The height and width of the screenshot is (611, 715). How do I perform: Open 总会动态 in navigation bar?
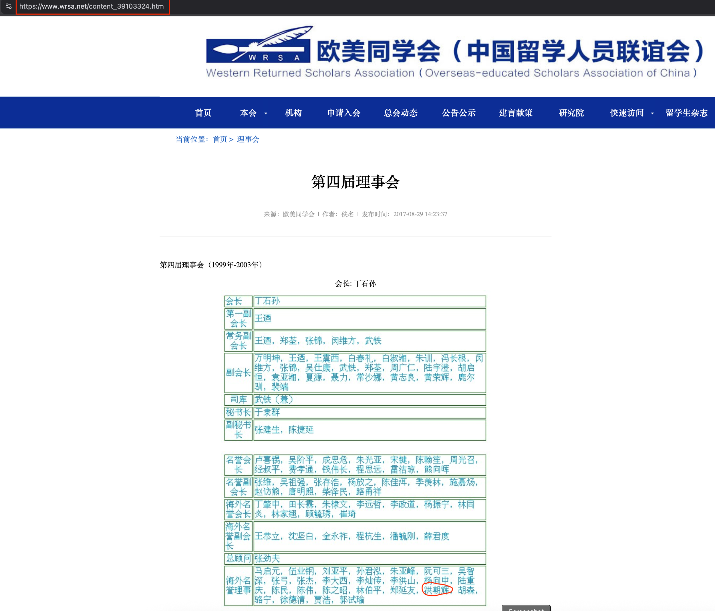(x=401, y=113)
